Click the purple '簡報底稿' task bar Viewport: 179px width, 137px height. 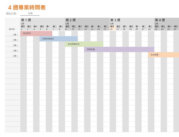pyautogui.click(x=119, y=49)
